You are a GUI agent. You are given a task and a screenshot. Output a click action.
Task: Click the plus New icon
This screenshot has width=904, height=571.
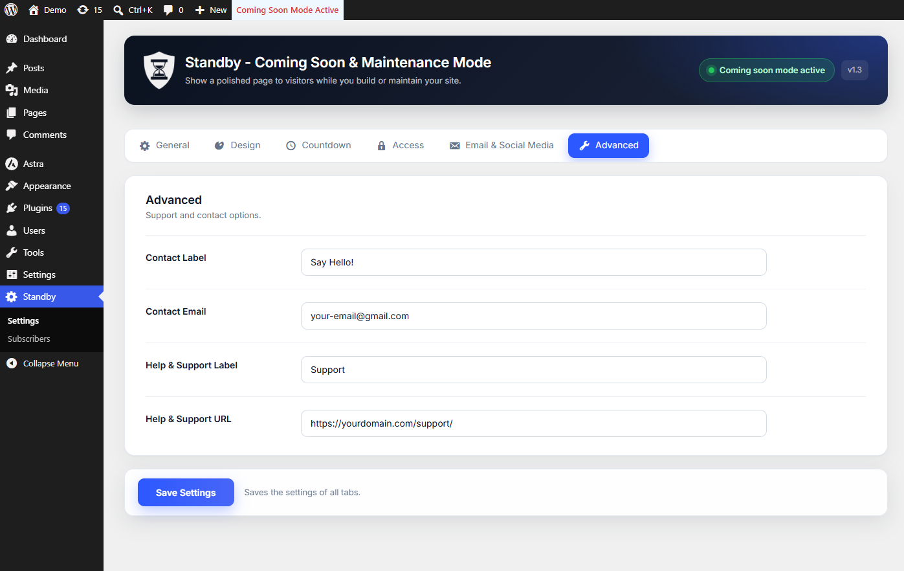pos(200,10)
